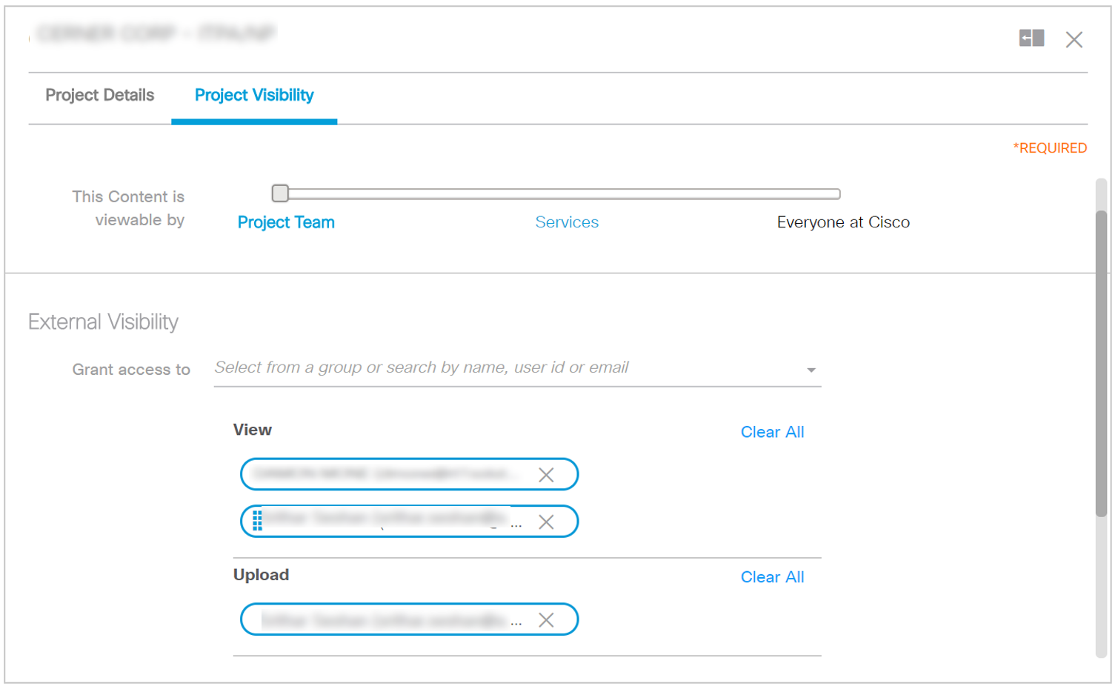This screenshot has width=1118, height=689.
Task: Close the project dialog with the X
Action: 1074,39
